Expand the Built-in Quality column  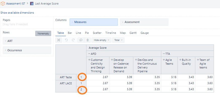click(x=180, y=60)
